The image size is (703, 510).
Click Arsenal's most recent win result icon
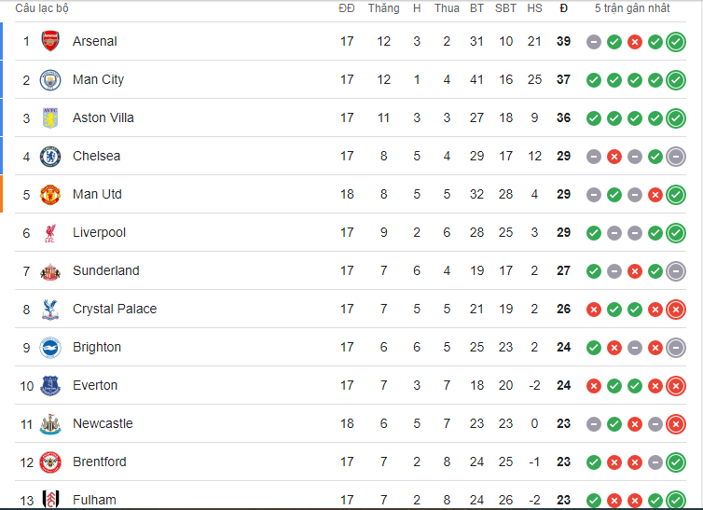676,41
